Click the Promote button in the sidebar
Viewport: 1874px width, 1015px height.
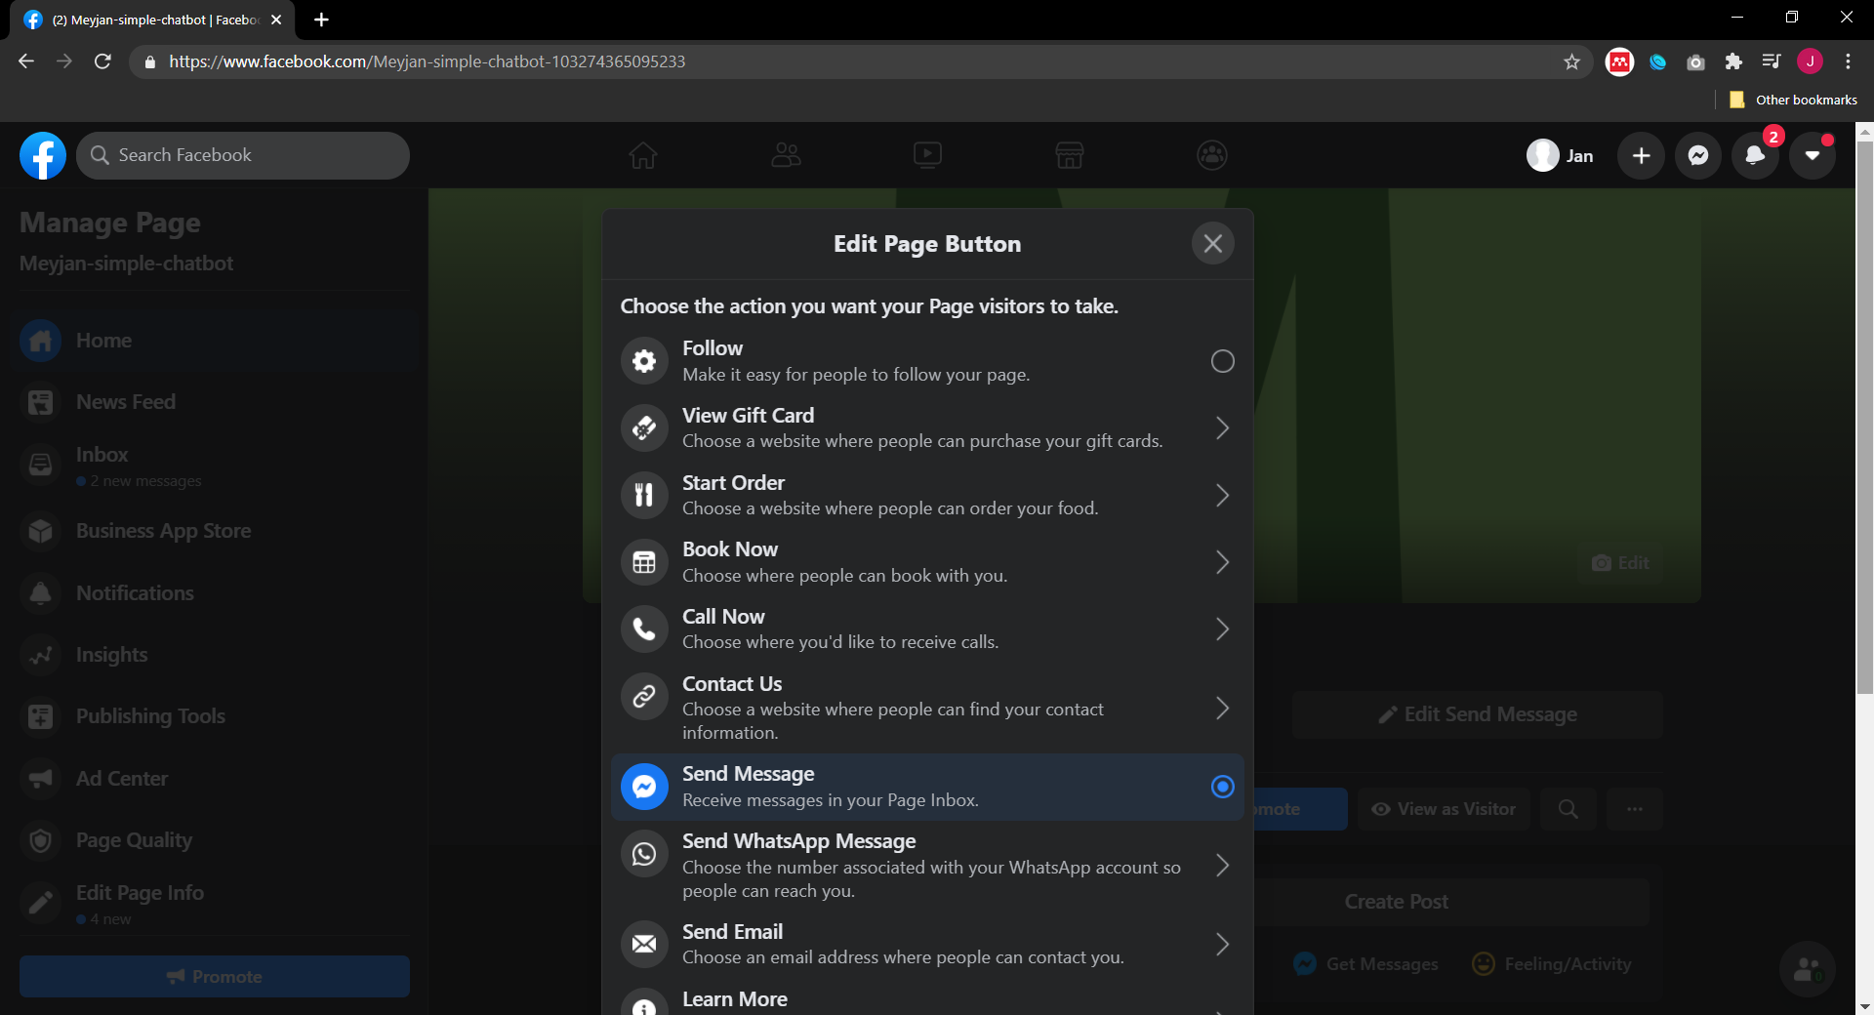[215, 976]
